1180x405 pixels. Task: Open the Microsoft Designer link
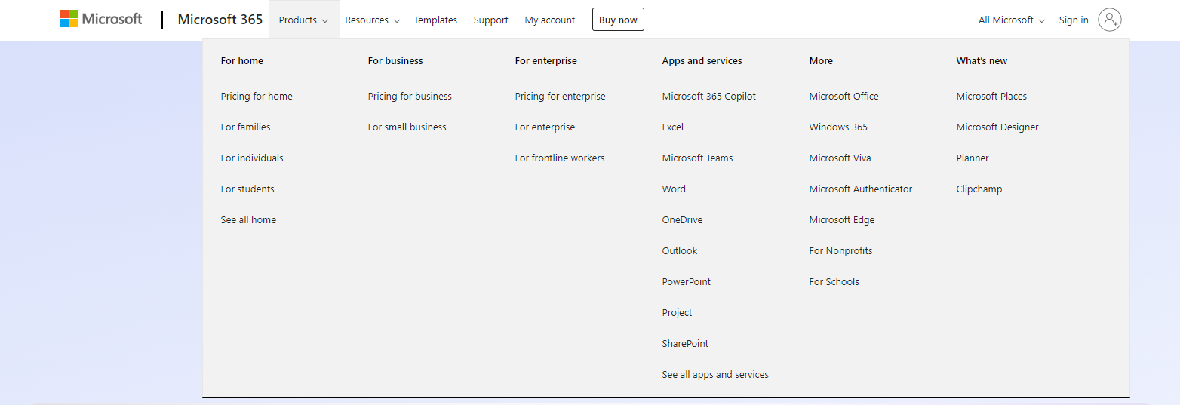(x=997, y=127)
